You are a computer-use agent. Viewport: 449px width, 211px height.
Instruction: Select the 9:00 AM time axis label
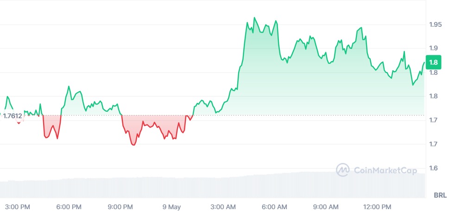[326, 207]
